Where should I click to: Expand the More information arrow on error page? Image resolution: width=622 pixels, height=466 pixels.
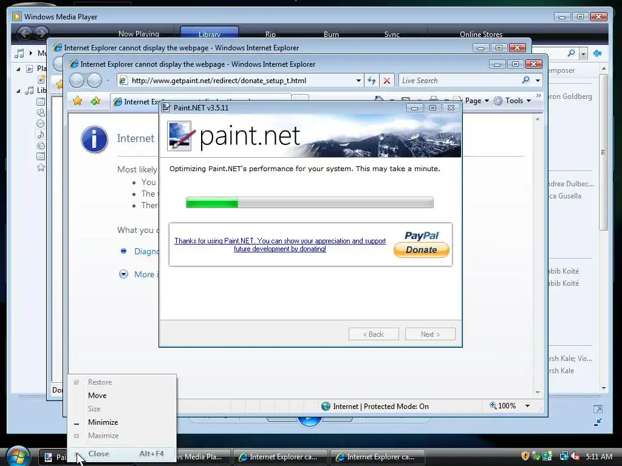click(x=123, y=274)
